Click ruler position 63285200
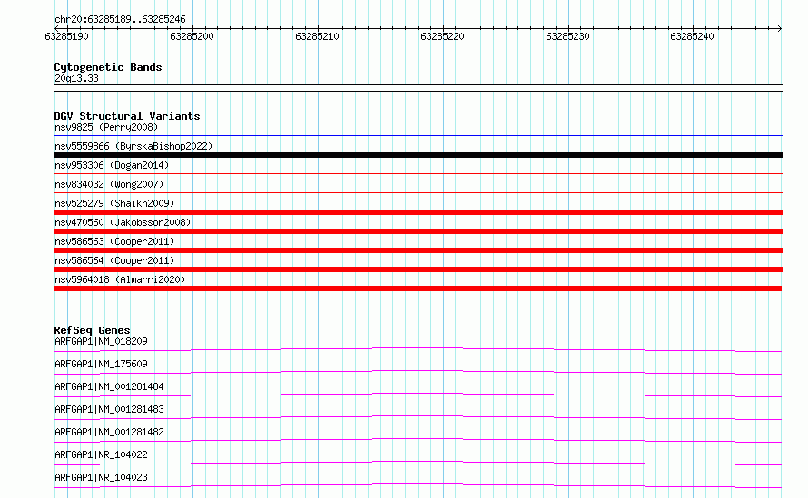808x498 pixels. 192,36
